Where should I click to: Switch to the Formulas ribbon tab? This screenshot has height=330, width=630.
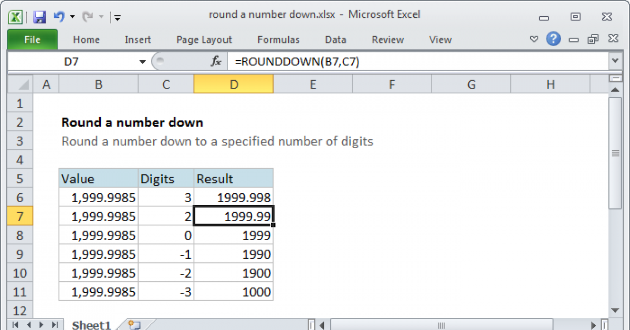click(278, 39)
